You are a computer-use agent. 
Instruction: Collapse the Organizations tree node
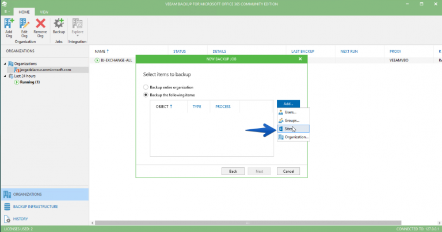[5, 64]
